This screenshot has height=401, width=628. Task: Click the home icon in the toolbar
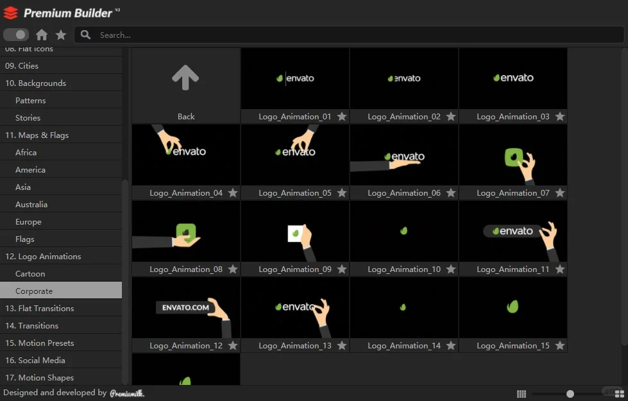point(42,35)
